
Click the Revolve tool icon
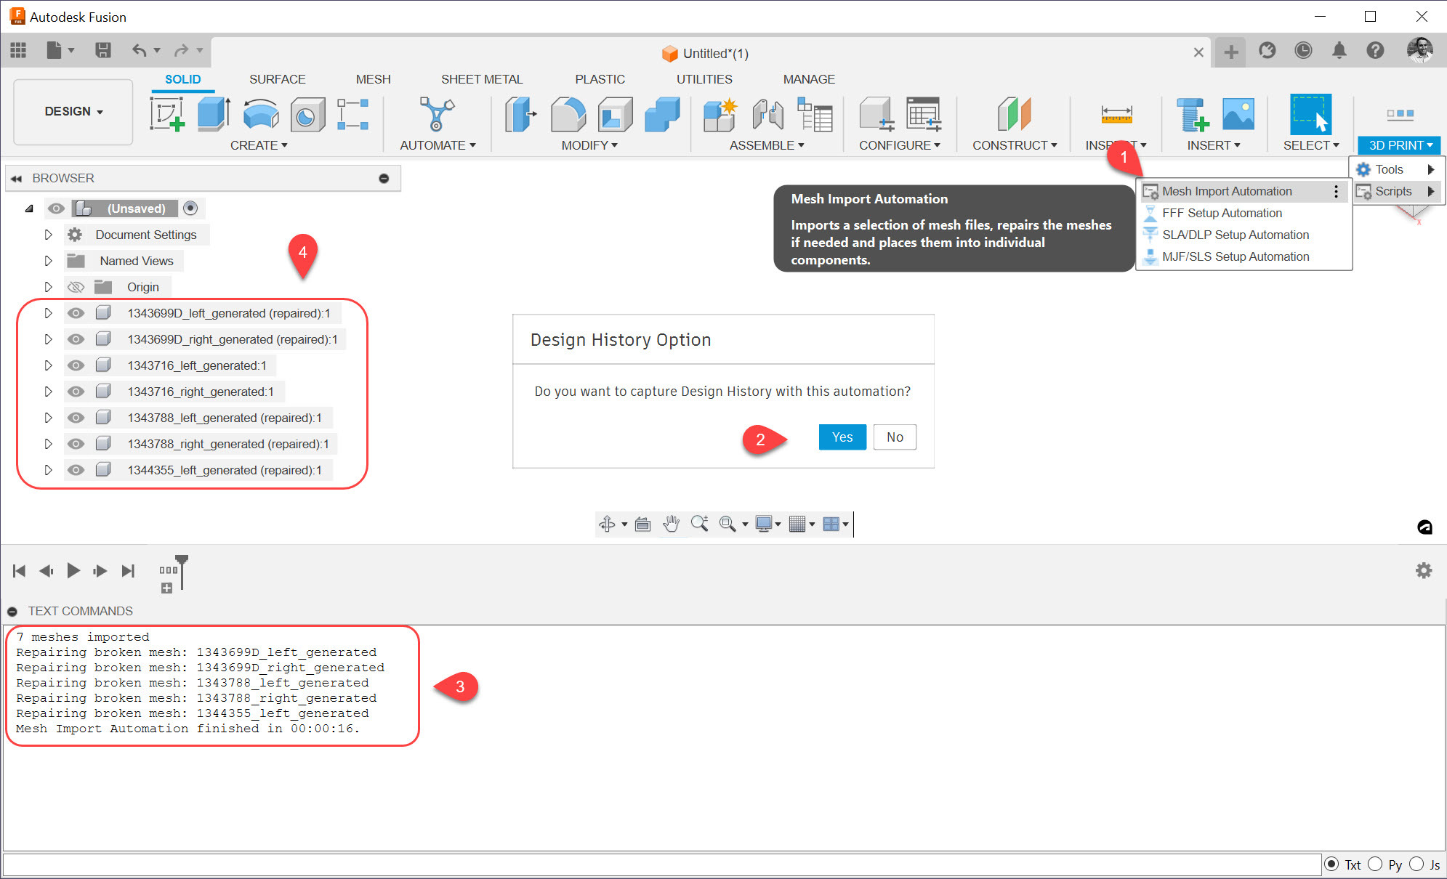coord(261,115)
